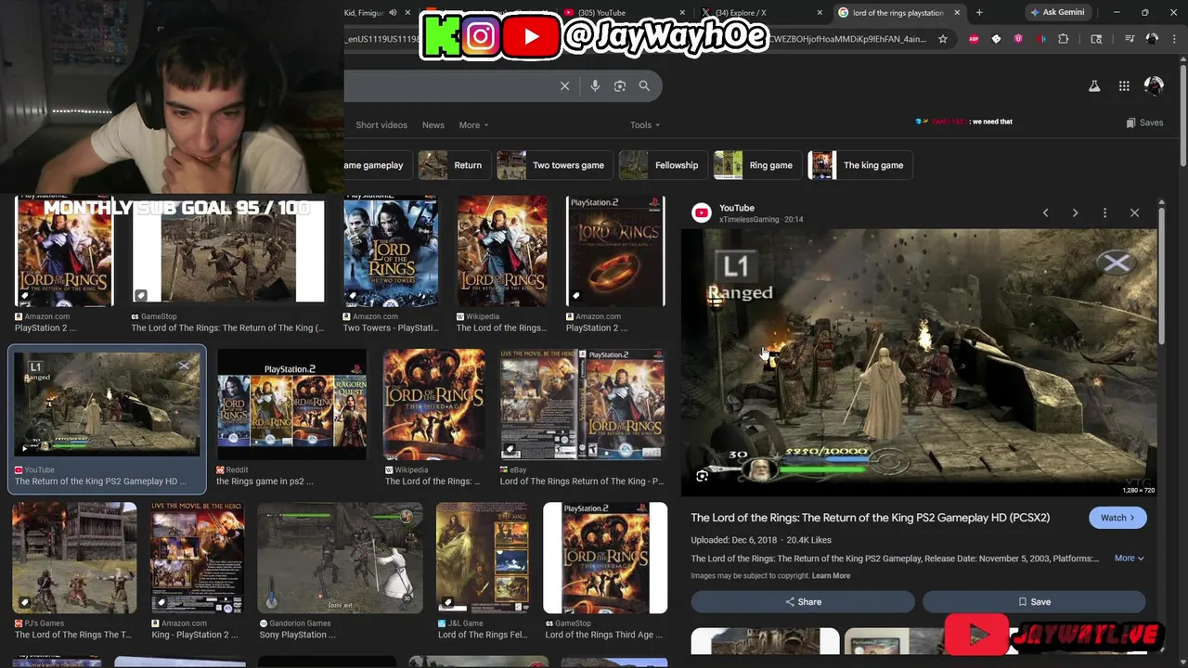Open GameStop Third Age result thumbnail
This screenshot has height=668, width=1188.
point(605,559)
